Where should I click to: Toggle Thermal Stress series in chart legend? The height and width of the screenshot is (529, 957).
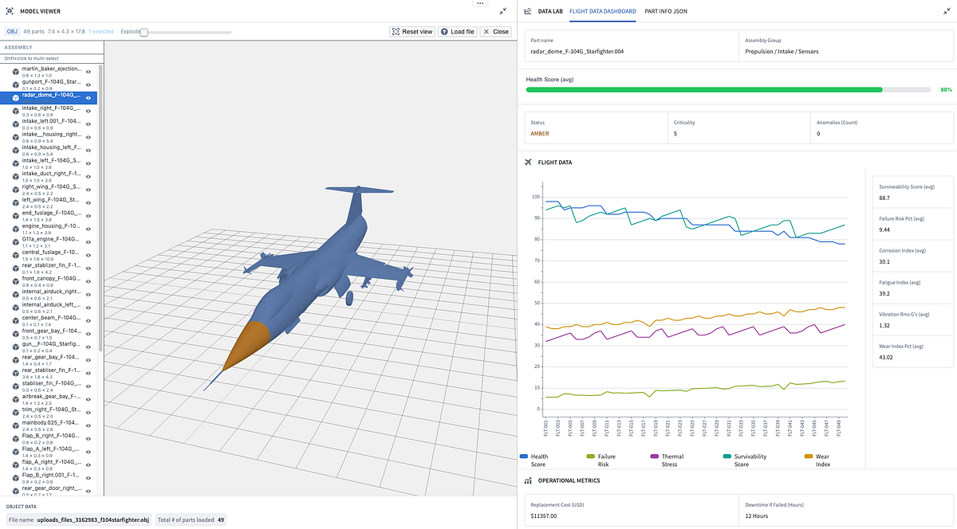point(667,460)
